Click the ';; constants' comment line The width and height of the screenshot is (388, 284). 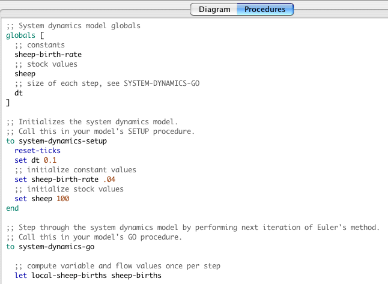[40, 45]
